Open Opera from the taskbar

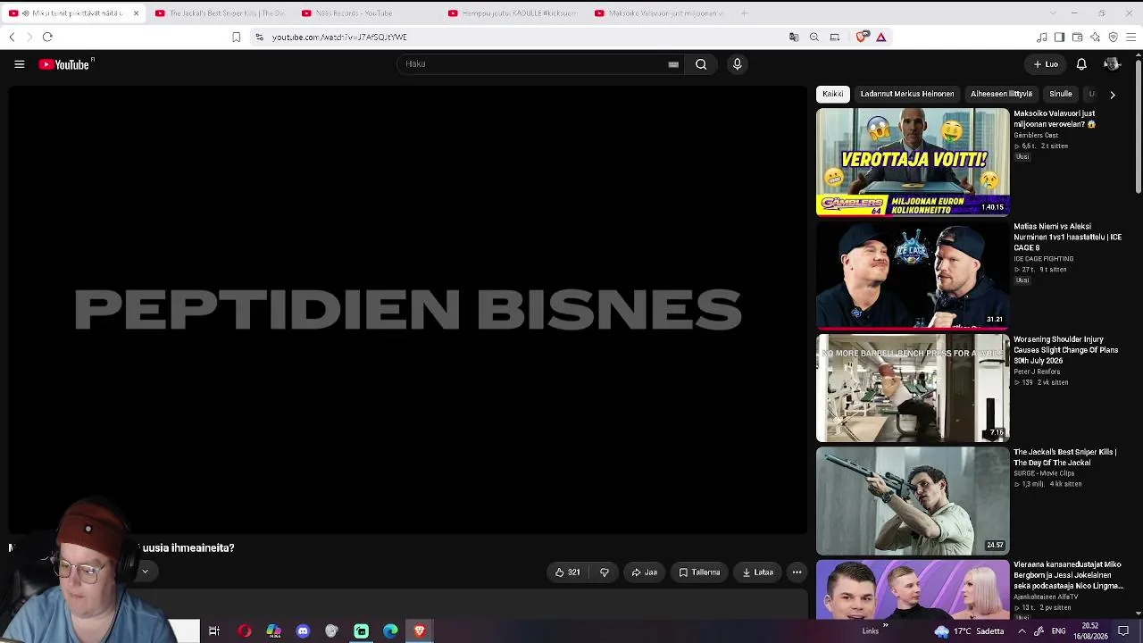tap(244, 631)
